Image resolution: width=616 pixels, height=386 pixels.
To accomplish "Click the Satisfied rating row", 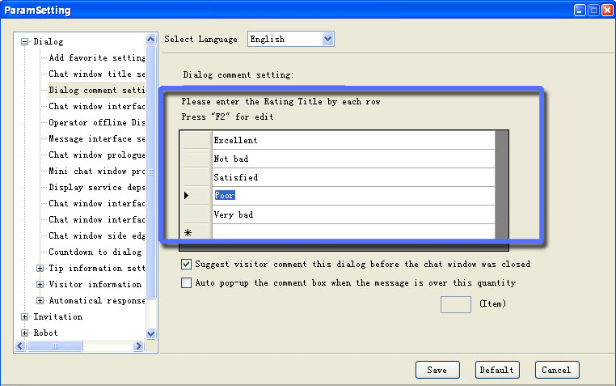I will pos(353,177).
